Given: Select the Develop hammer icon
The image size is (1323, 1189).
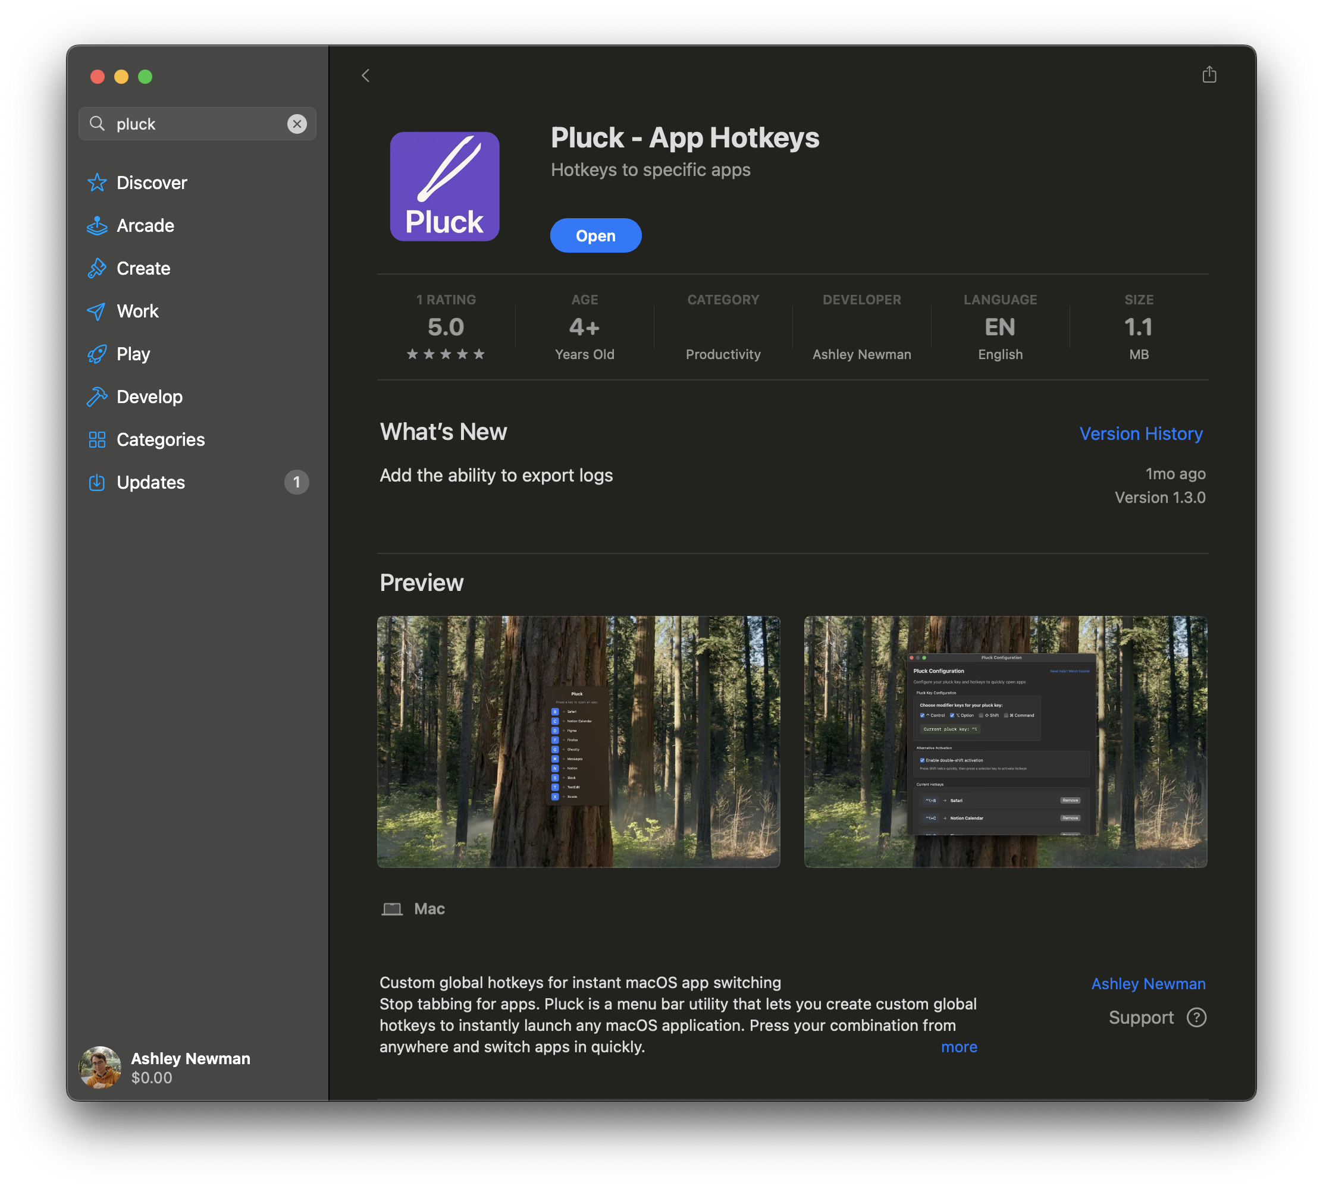Looking at the screenshot, I should 97,397.
